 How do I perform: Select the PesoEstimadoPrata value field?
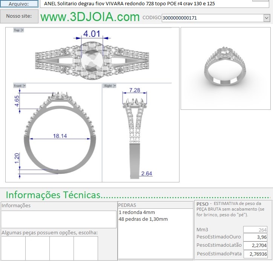click(x=255, y=254)
